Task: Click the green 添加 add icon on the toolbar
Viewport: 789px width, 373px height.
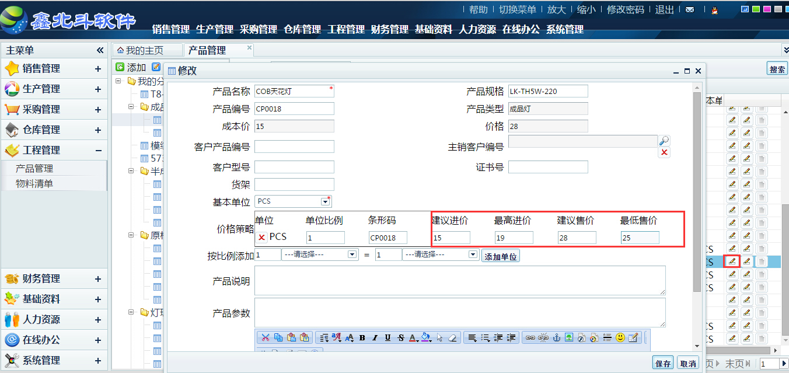Action: point(120,67)
